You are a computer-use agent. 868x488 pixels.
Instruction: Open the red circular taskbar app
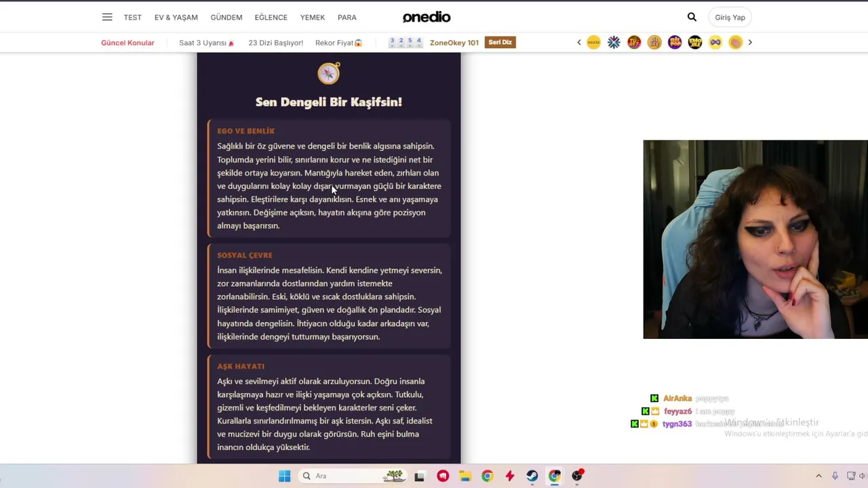443,476
